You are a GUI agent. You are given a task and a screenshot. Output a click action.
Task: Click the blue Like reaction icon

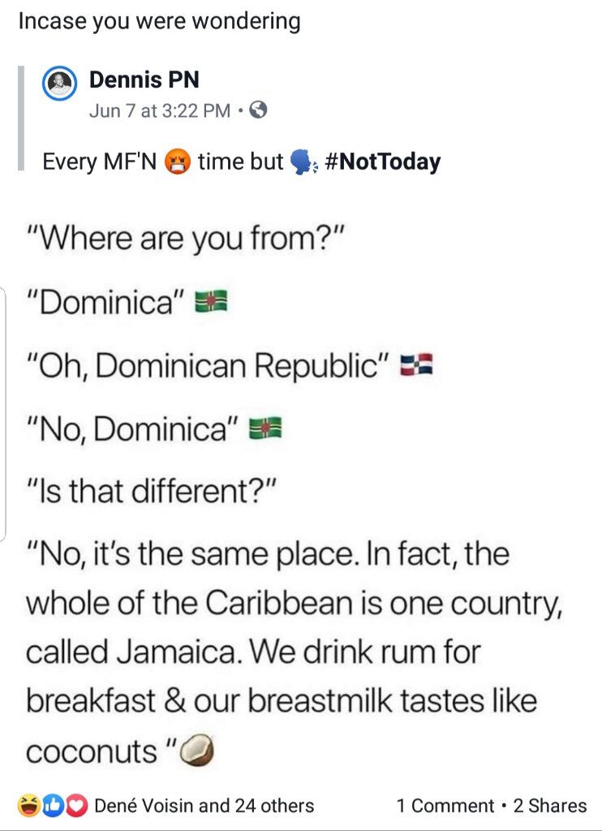pos(53,805)
